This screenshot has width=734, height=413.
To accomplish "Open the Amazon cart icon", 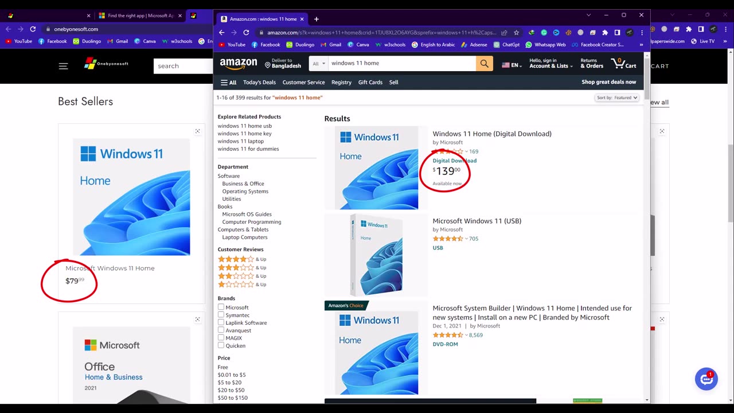I will tap(623, 63).
